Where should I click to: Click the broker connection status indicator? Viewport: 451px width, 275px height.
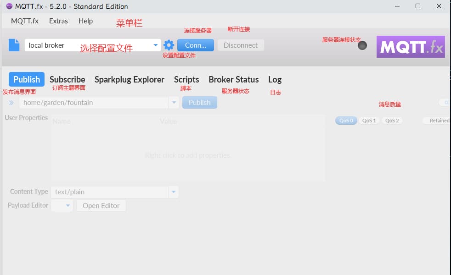click(x=362, y=45)
